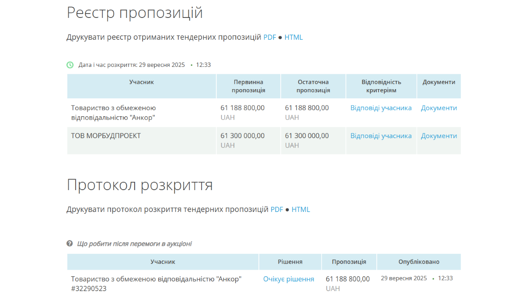Click the 'Реєстр пропозицій' heading

pos(135,13)
